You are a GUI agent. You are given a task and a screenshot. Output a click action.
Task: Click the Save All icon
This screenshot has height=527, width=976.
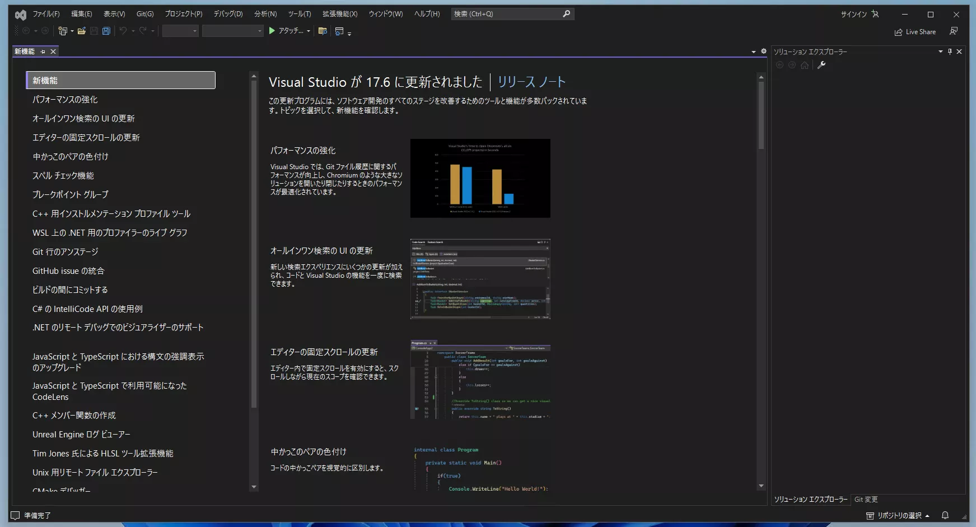tap(106, 31)
